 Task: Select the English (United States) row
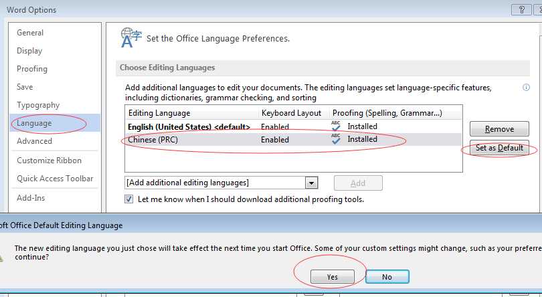(293, 126)
